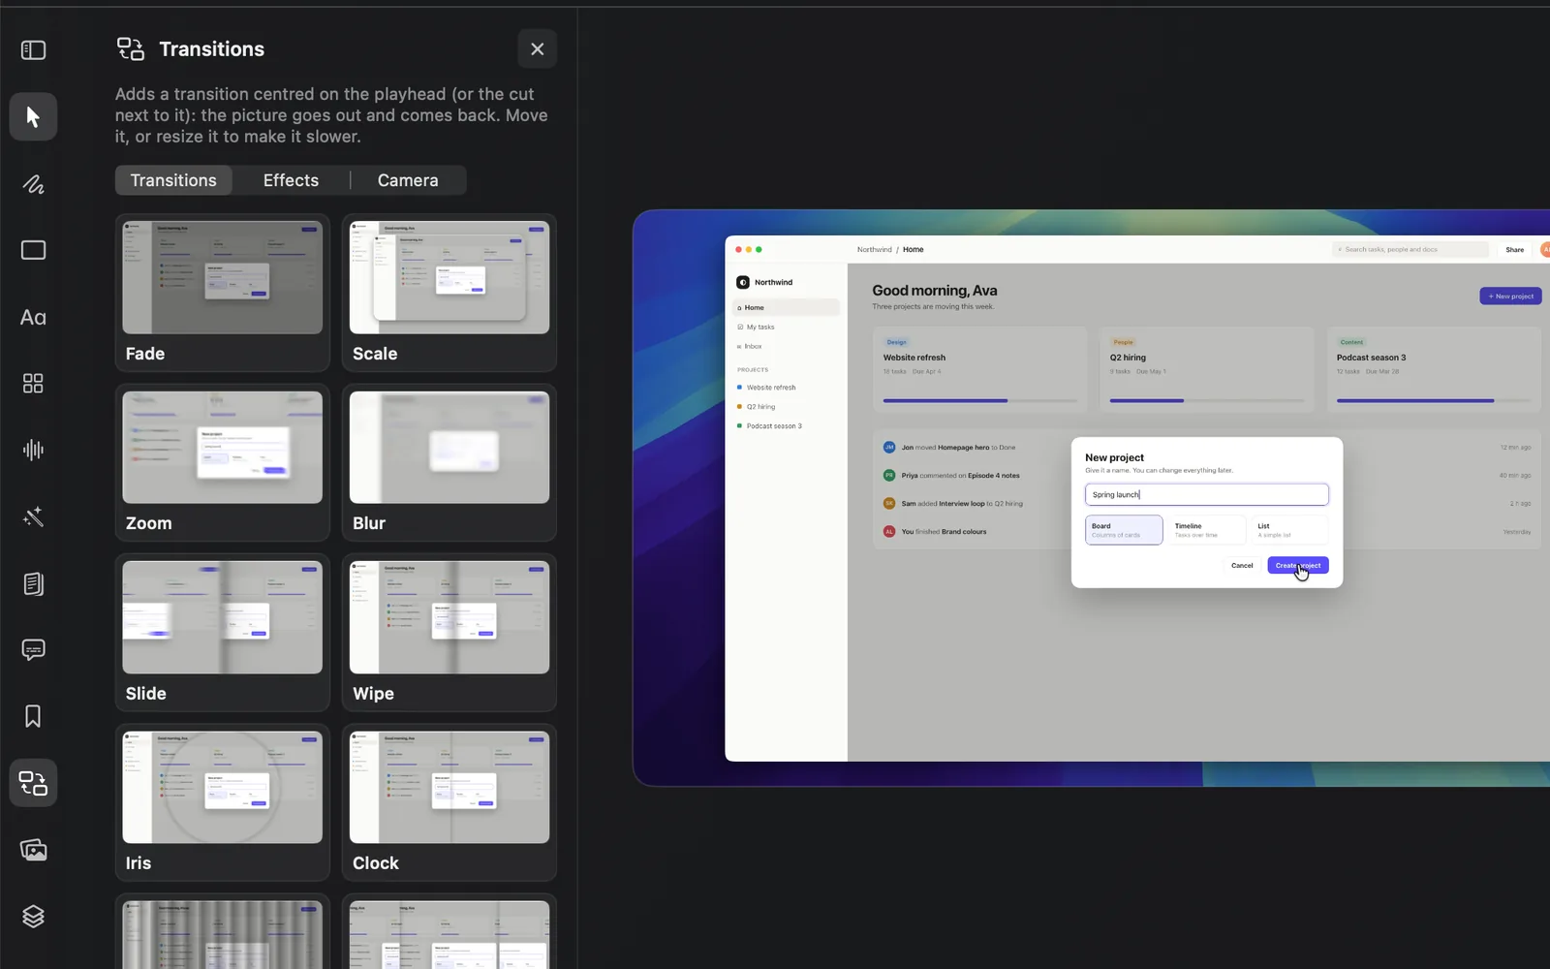
Task: Add the Blur transition
Action: tap(449, 462)
